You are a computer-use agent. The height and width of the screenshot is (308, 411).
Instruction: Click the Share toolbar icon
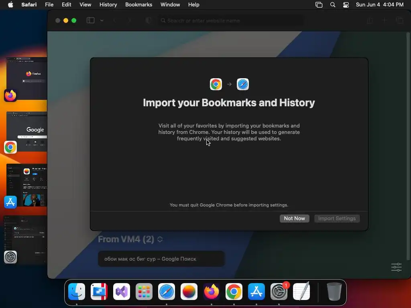click(370, 20)
